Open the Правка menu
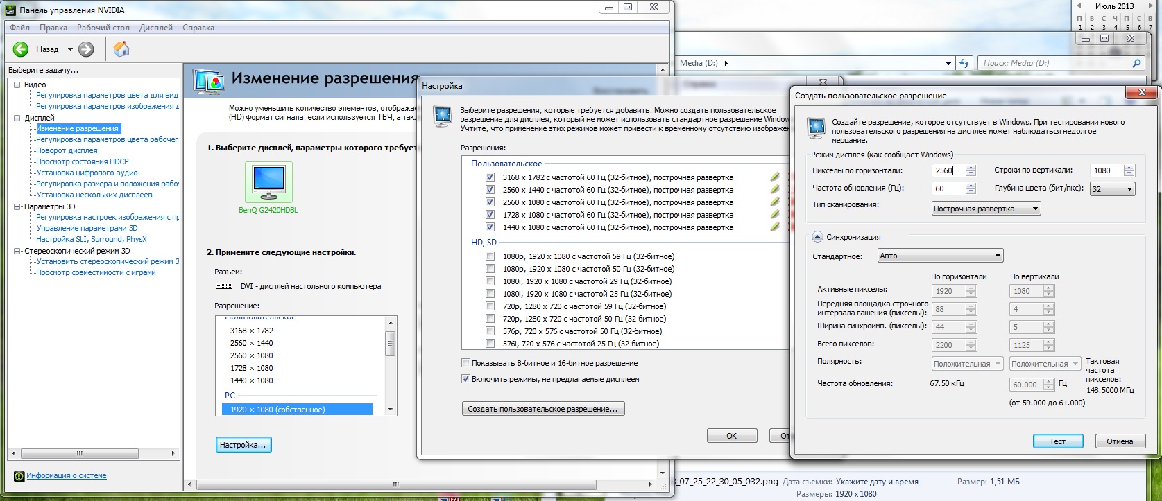Screen dimensions: 1162x501 coord(53,28)
